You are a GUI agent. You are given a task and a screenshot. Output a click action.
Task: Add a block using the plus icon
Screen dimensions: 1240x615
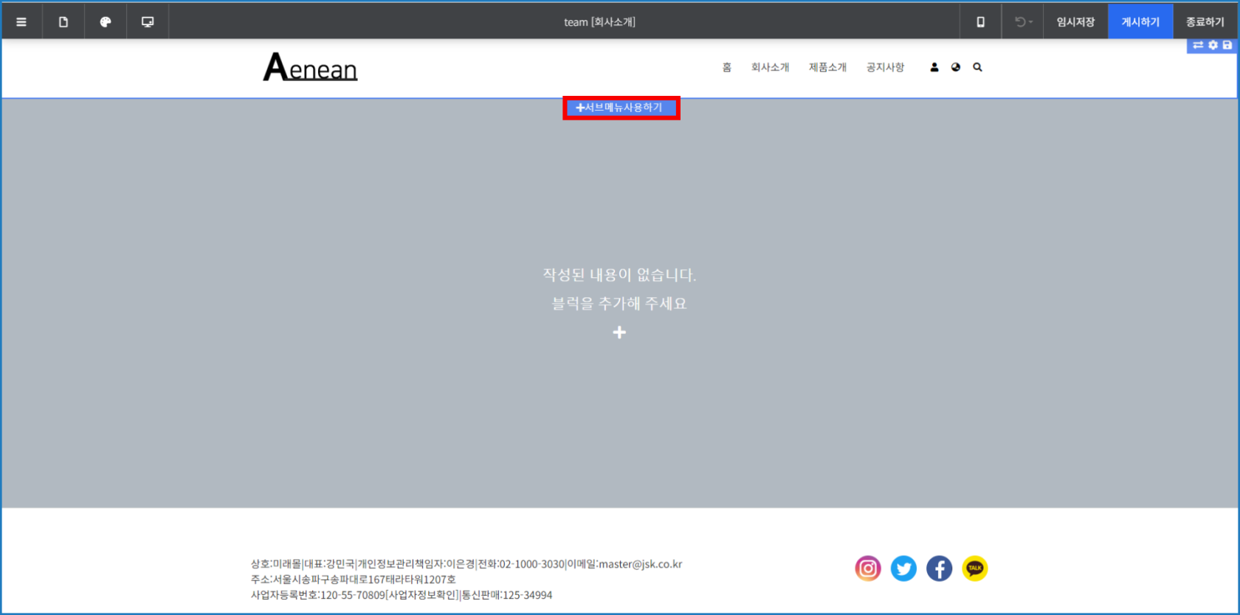pyautogui.click(x=619, y=333)
